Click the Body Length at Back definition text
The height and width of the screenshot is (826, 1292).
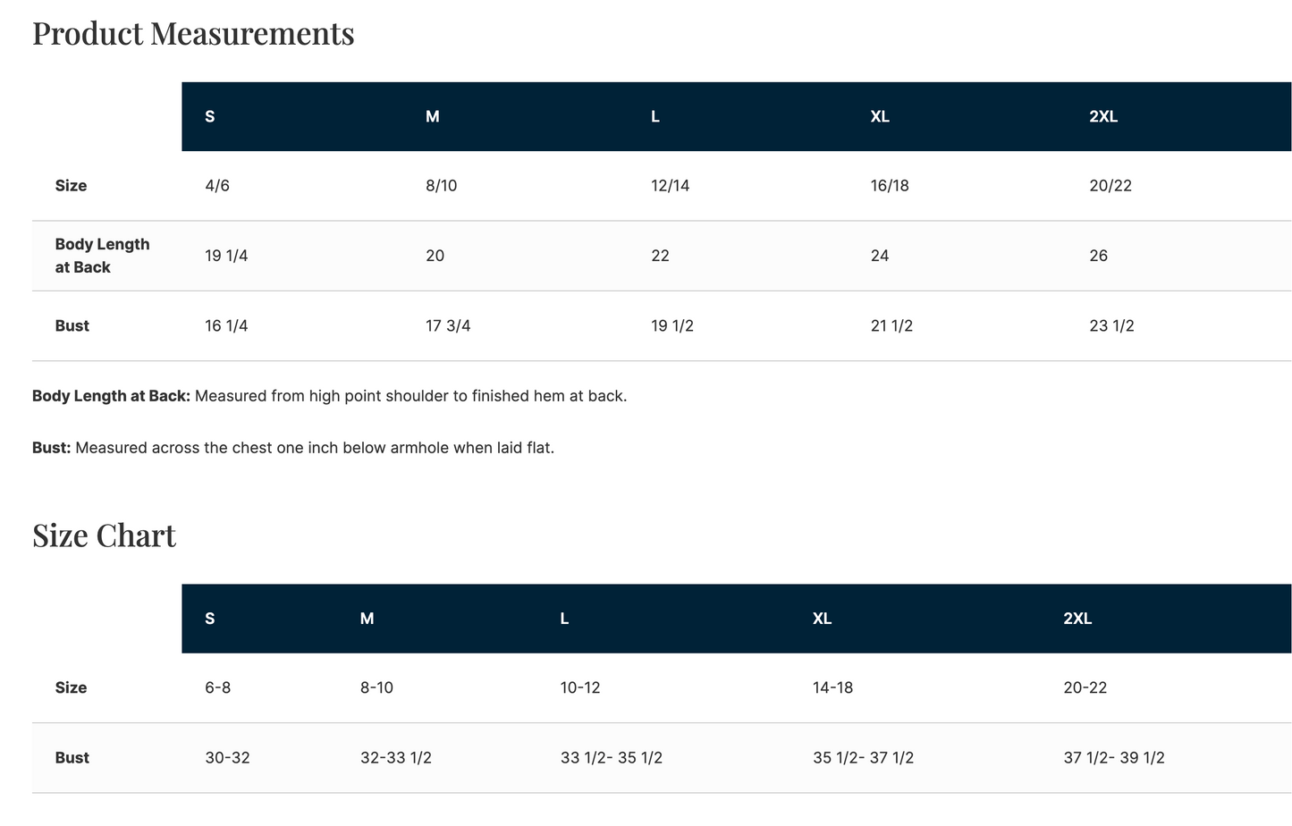(x=330, y=396)
